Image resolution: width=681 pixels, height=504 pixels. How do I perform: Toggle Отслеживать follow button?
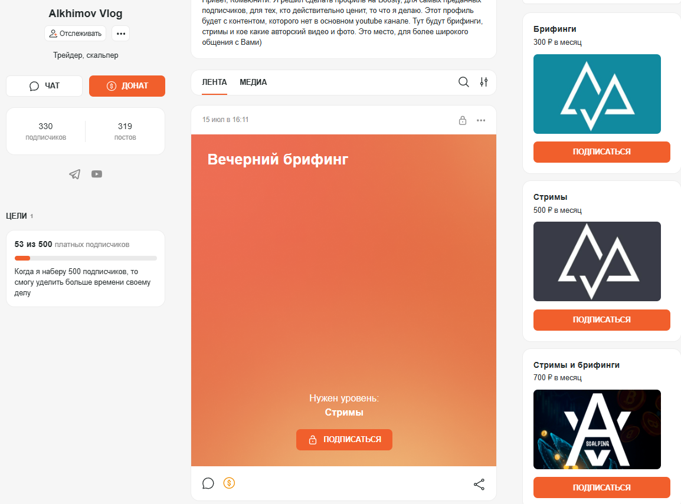(75, 34)
